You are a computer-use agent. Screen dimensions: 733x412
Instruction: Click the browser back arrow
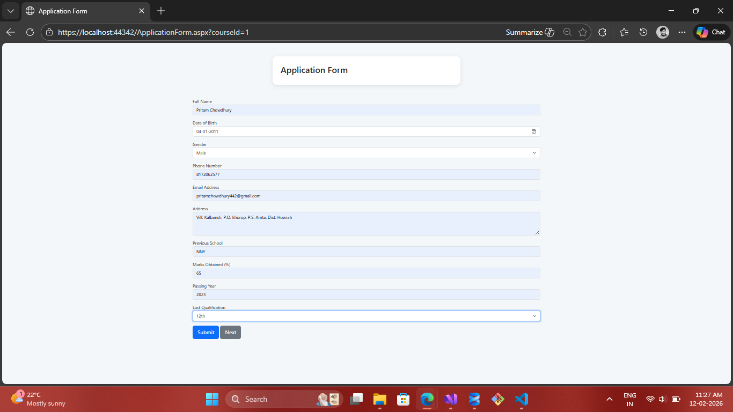coord(11,32)
